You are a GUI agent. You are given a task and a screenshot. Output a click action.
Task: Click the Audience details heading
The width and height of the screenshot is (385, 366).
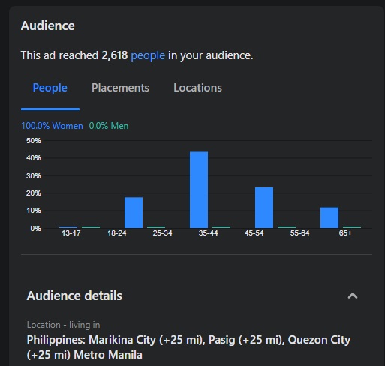74,295
